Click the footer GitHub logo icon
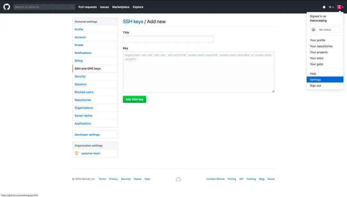Image resolution: width=347 pixels, height=197 pixels. [178, 180]
